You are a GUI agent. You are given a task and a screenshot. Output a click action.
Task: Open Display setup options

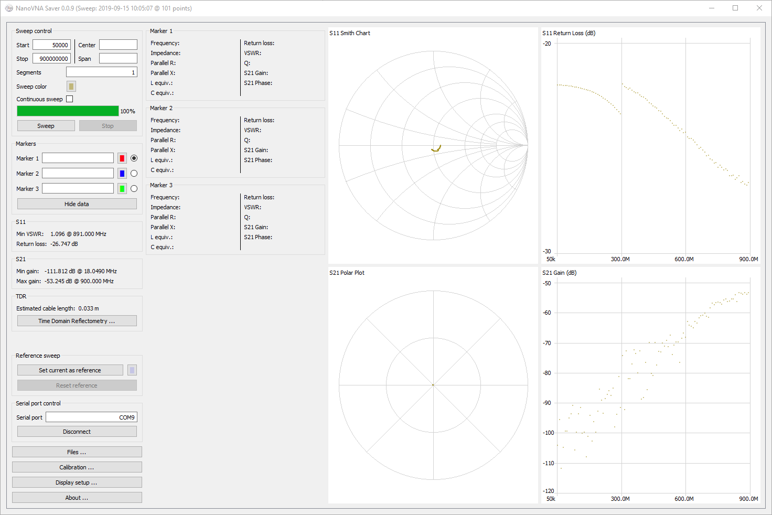77,482
